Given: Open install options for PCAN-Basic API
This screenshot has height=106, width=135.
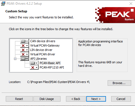Looking at the screenshot, I should pyautogui.click(x=34, y=63).
